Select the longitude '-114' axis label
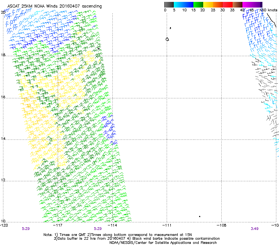This screenshot has width=279, height=245. pyautogui.click(x=112, y=225)
